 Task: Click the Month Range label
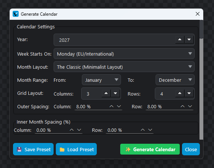(x=32, y=80)
